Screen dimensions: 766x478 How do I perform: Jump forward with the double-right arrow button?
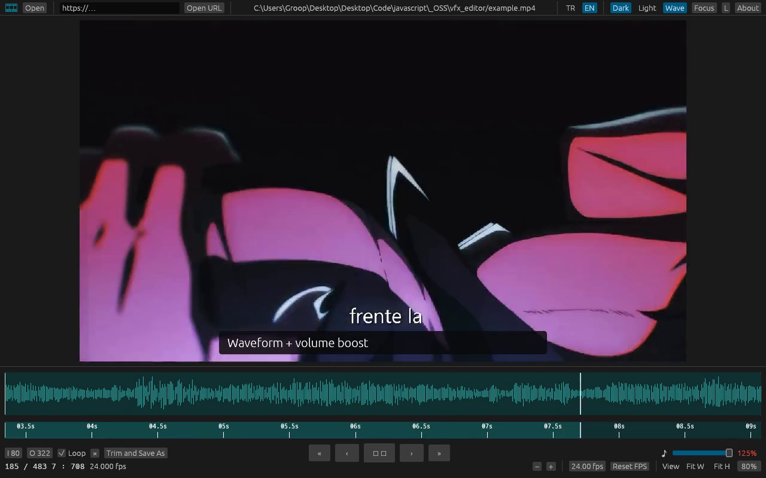pyautogui.click(x=439, y=453)
